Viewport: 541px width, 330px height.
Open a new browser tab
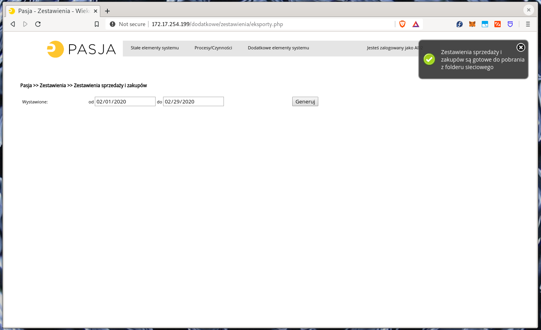point(107,11)
